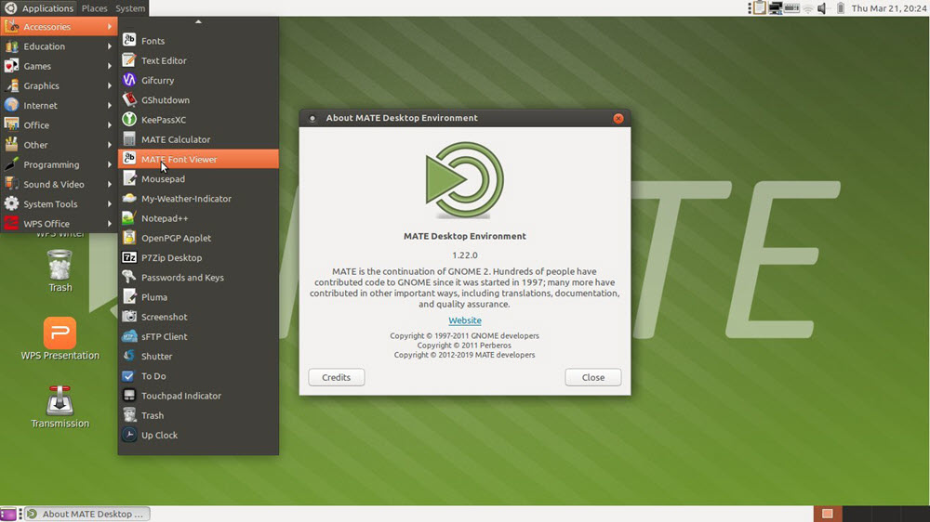
Task: Open the Website link in About dialog
Action: 465,320
